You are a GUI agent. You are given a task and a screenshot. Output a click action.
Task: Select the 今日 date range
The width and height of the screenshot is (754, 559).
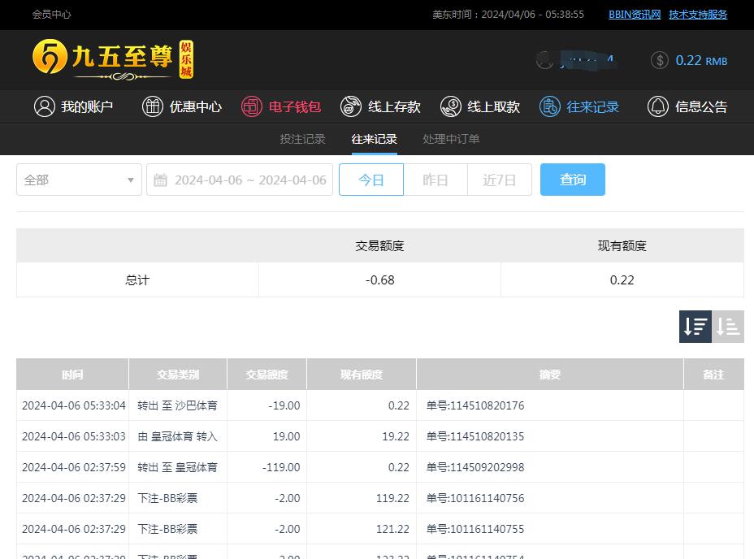[x=371, y=180]
